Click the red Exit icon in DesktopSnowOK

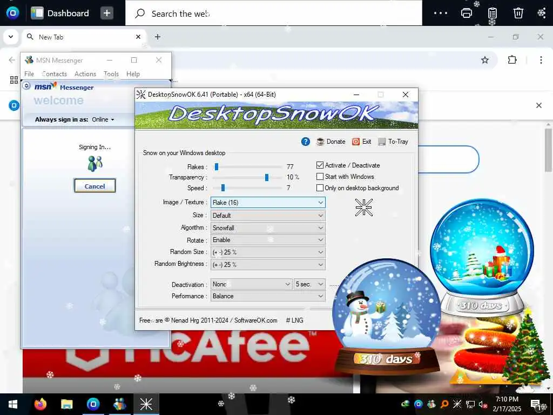(356, 142)
